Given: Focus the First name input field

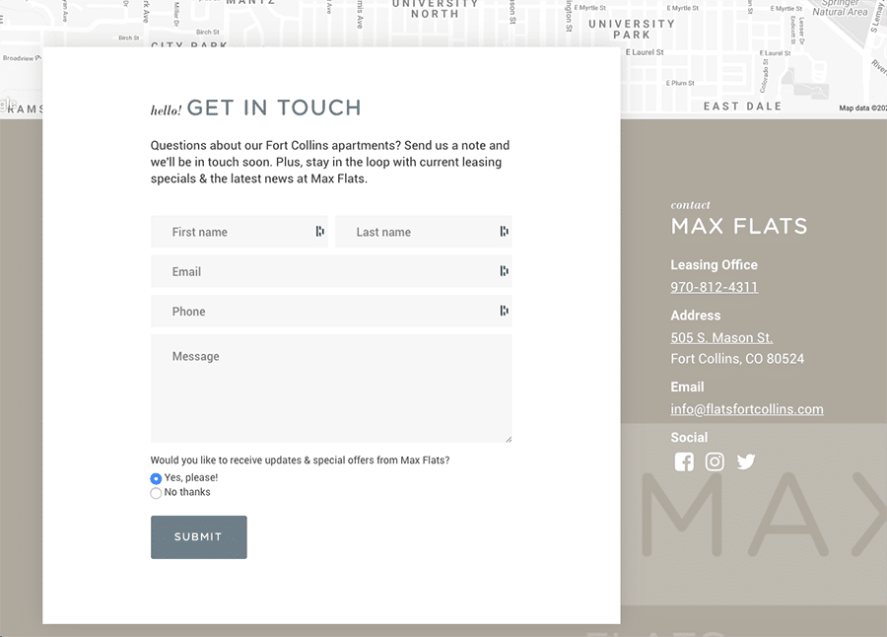Looking at the screenshot, I should 239,232.
